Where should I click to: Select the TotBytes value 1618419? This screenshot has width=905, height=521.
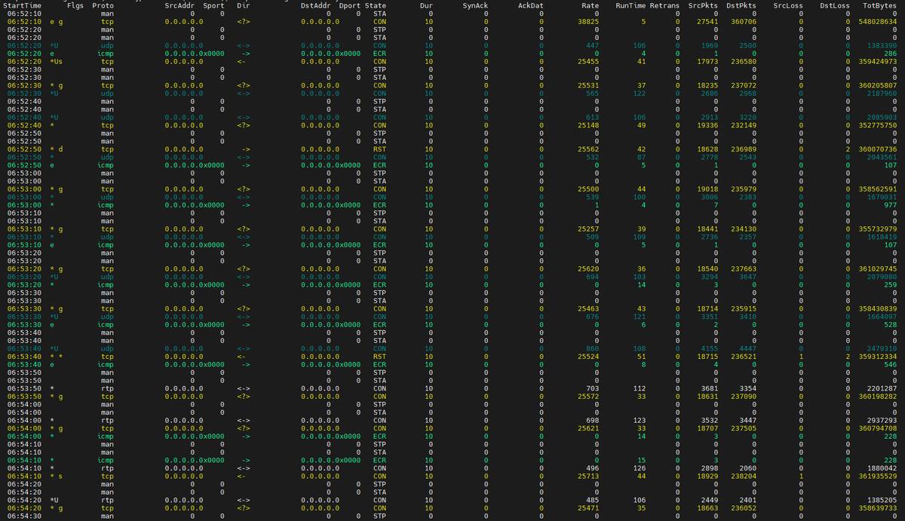882,236
